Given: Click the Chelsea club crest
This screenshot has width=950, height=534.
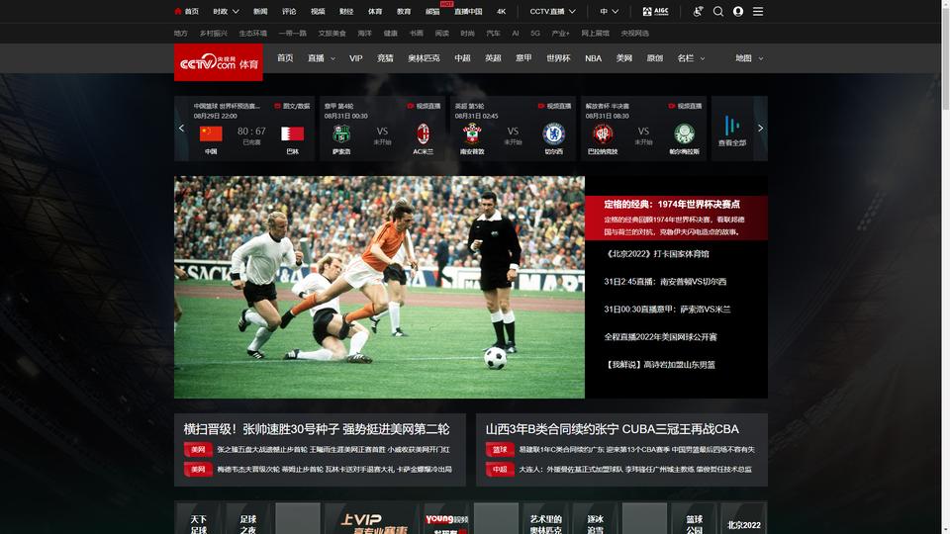Looking at the screenshot, I should 554,133.
